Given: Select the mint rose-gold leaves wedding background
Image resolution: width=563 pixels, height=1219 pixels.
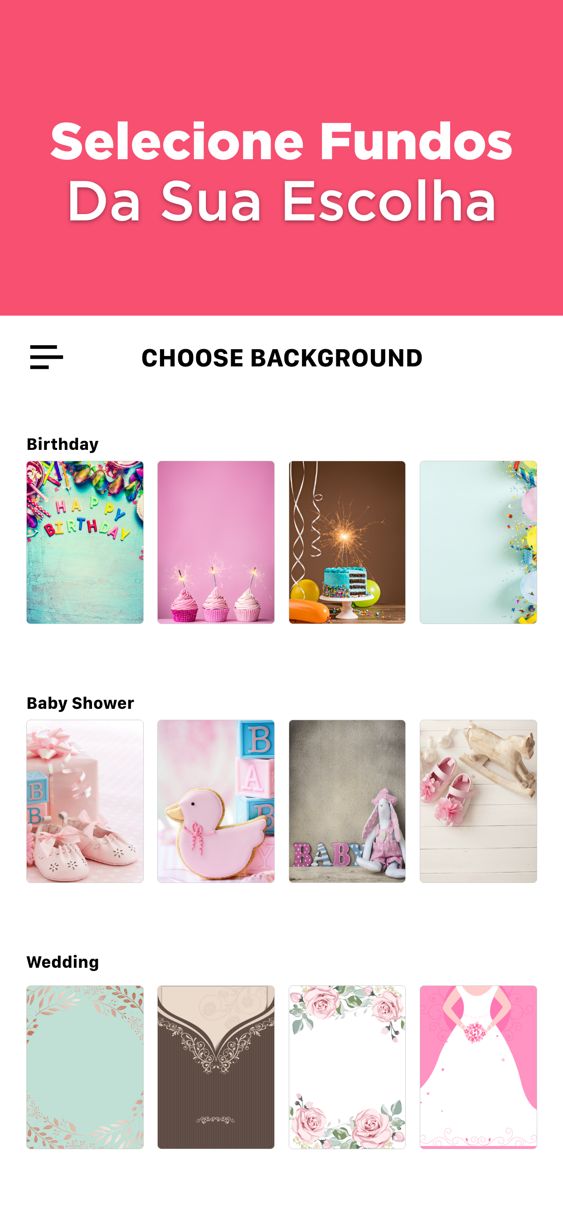Looking at the screenshot, I should pyautogui.click(x=85, y=1067).
